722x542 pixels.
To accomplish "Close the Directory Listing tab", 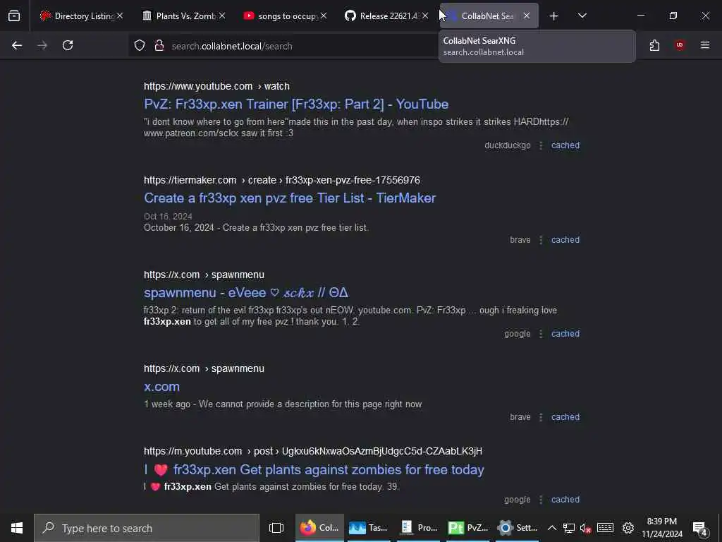I will point(120,16).
